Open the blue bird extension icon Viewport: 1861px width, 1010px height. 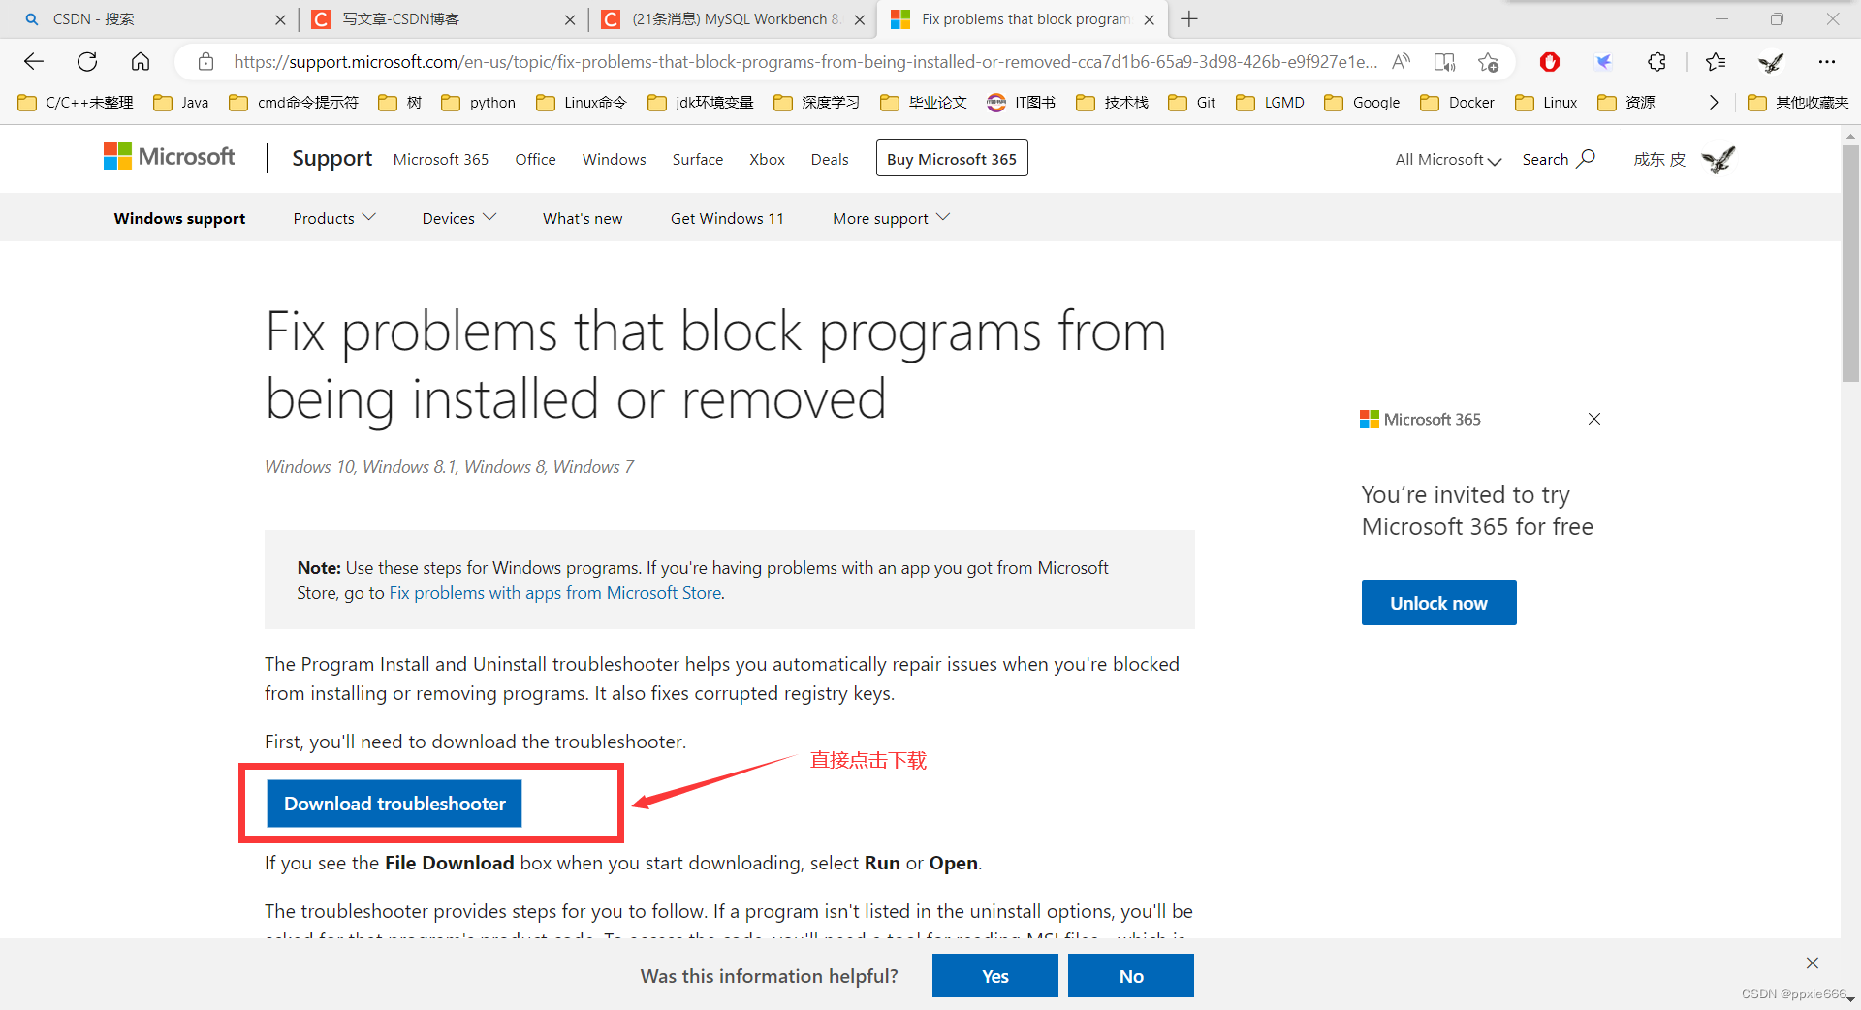click(x=1604, y=62)
